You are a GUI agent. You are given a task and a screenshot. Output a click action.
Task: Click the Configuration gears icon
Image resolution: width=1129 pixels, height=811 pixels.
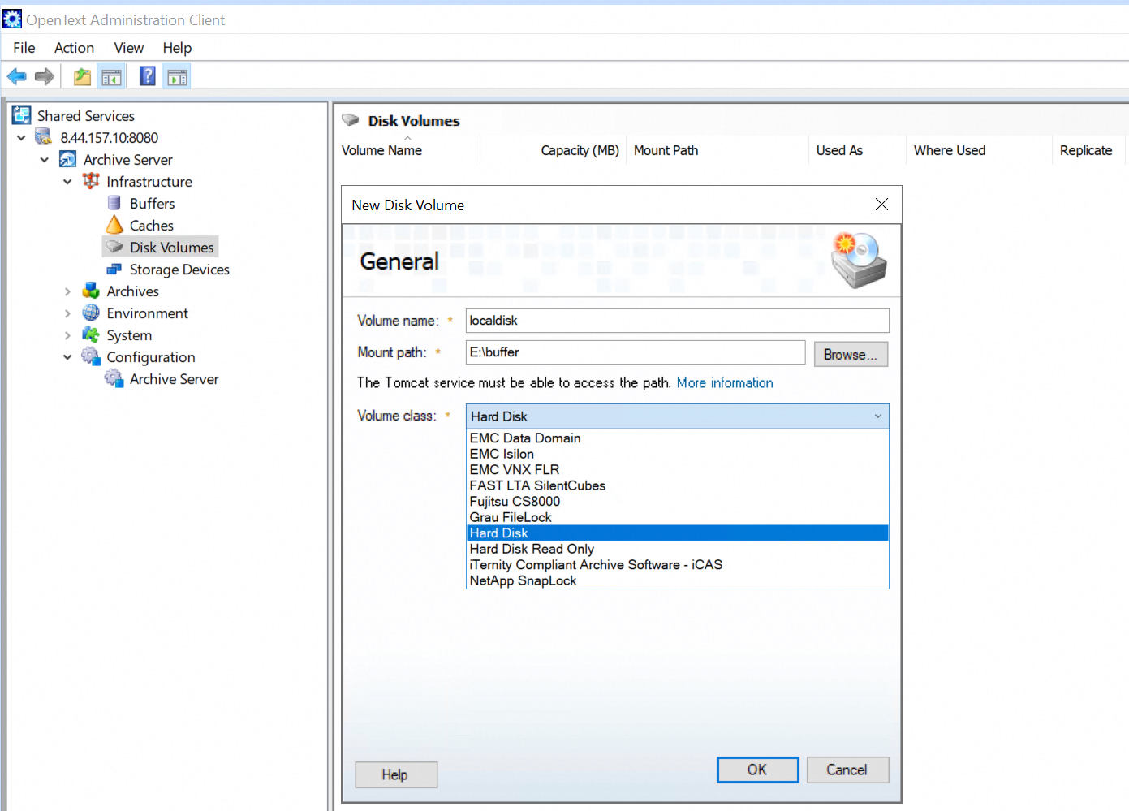(x=91, y=356)
